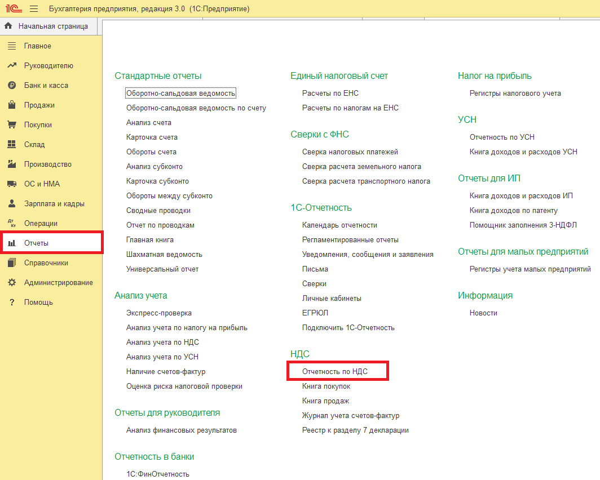
Task: Open Книга покупок link
Action: click(x=326, y=386)
